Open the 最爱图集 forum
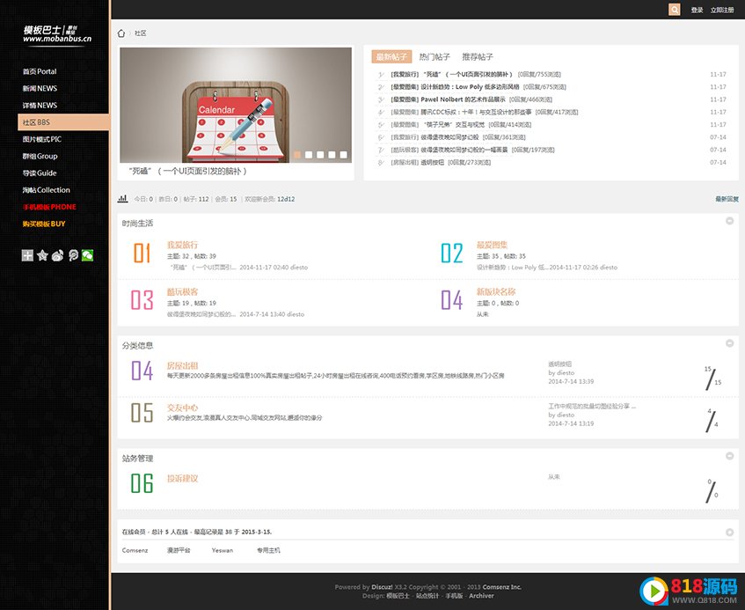Image resolution: width=745 pixels, height=610 pixels. coord(493,245)
